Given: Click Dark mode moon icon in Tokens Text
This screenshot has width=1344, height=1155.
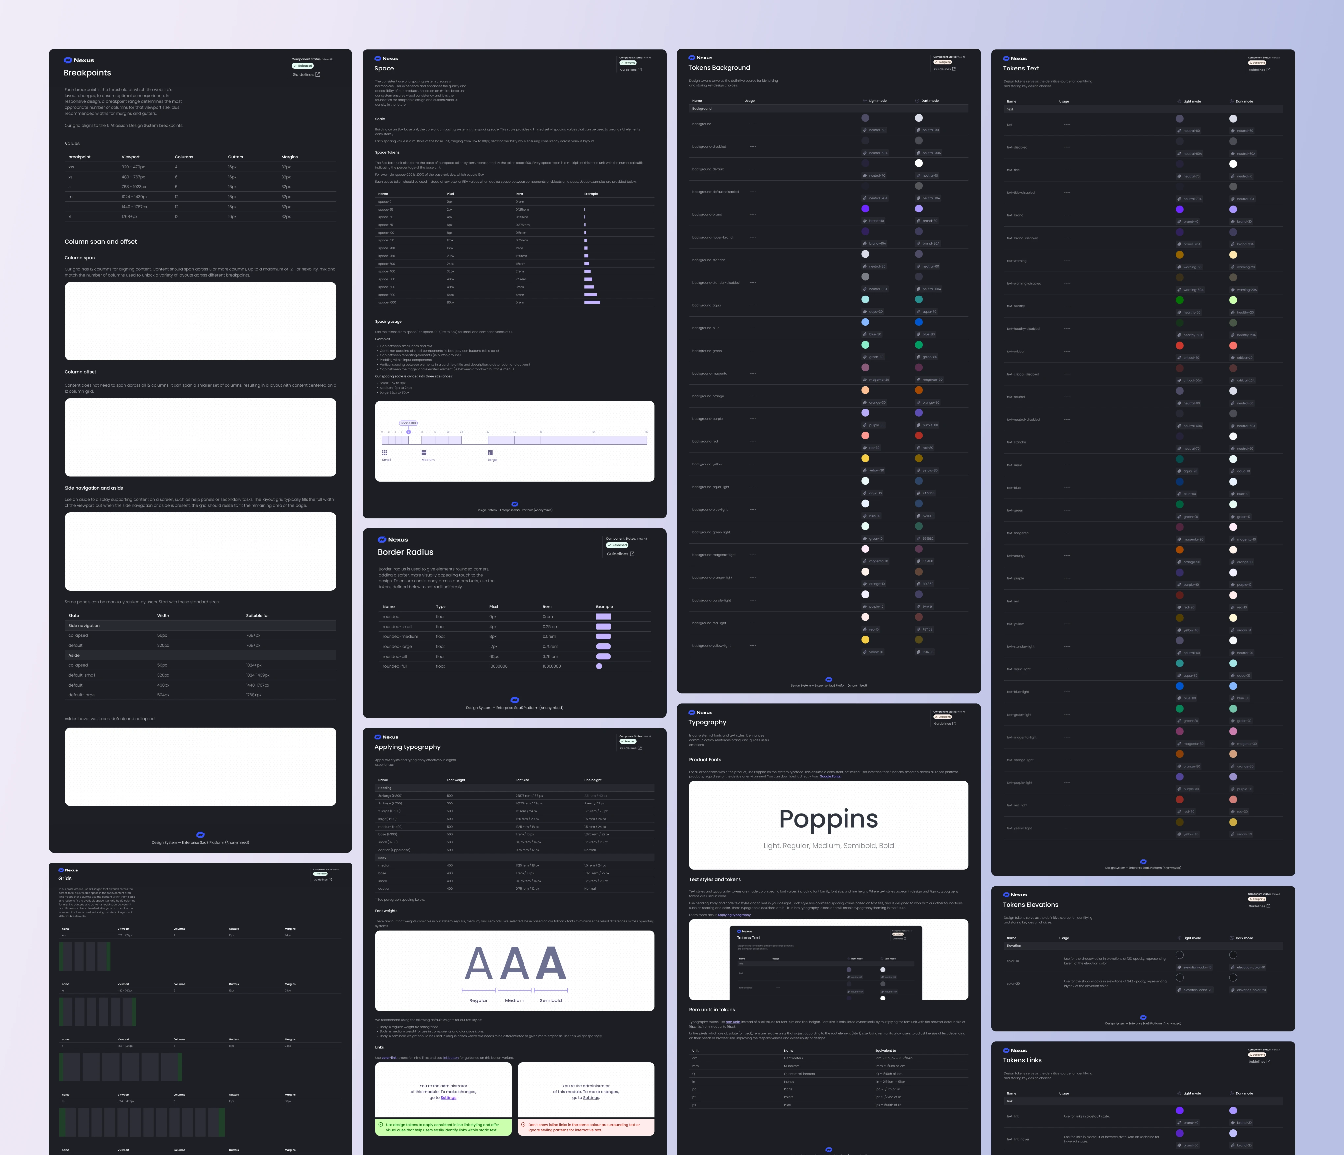Looking at the screenshot, I should 1232,102.
